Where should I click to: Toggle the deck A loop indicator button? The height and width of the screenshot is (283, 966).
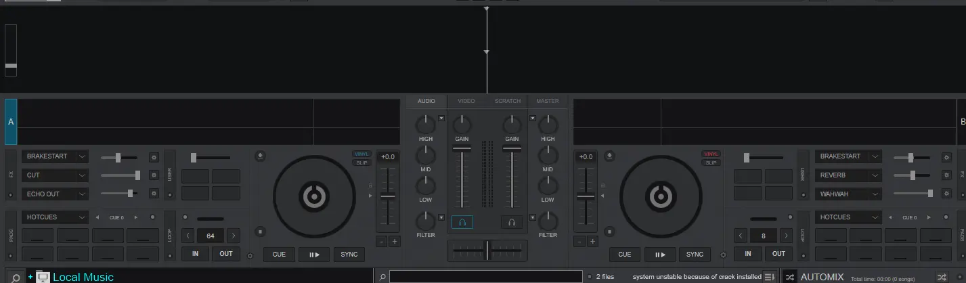click(186, 219)
